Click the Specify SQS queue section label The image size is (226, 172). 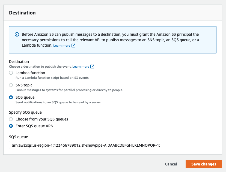click(x=25, y=112)
